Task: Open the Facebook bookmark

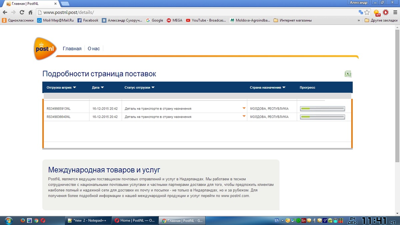Action: [x=88, y=20]
